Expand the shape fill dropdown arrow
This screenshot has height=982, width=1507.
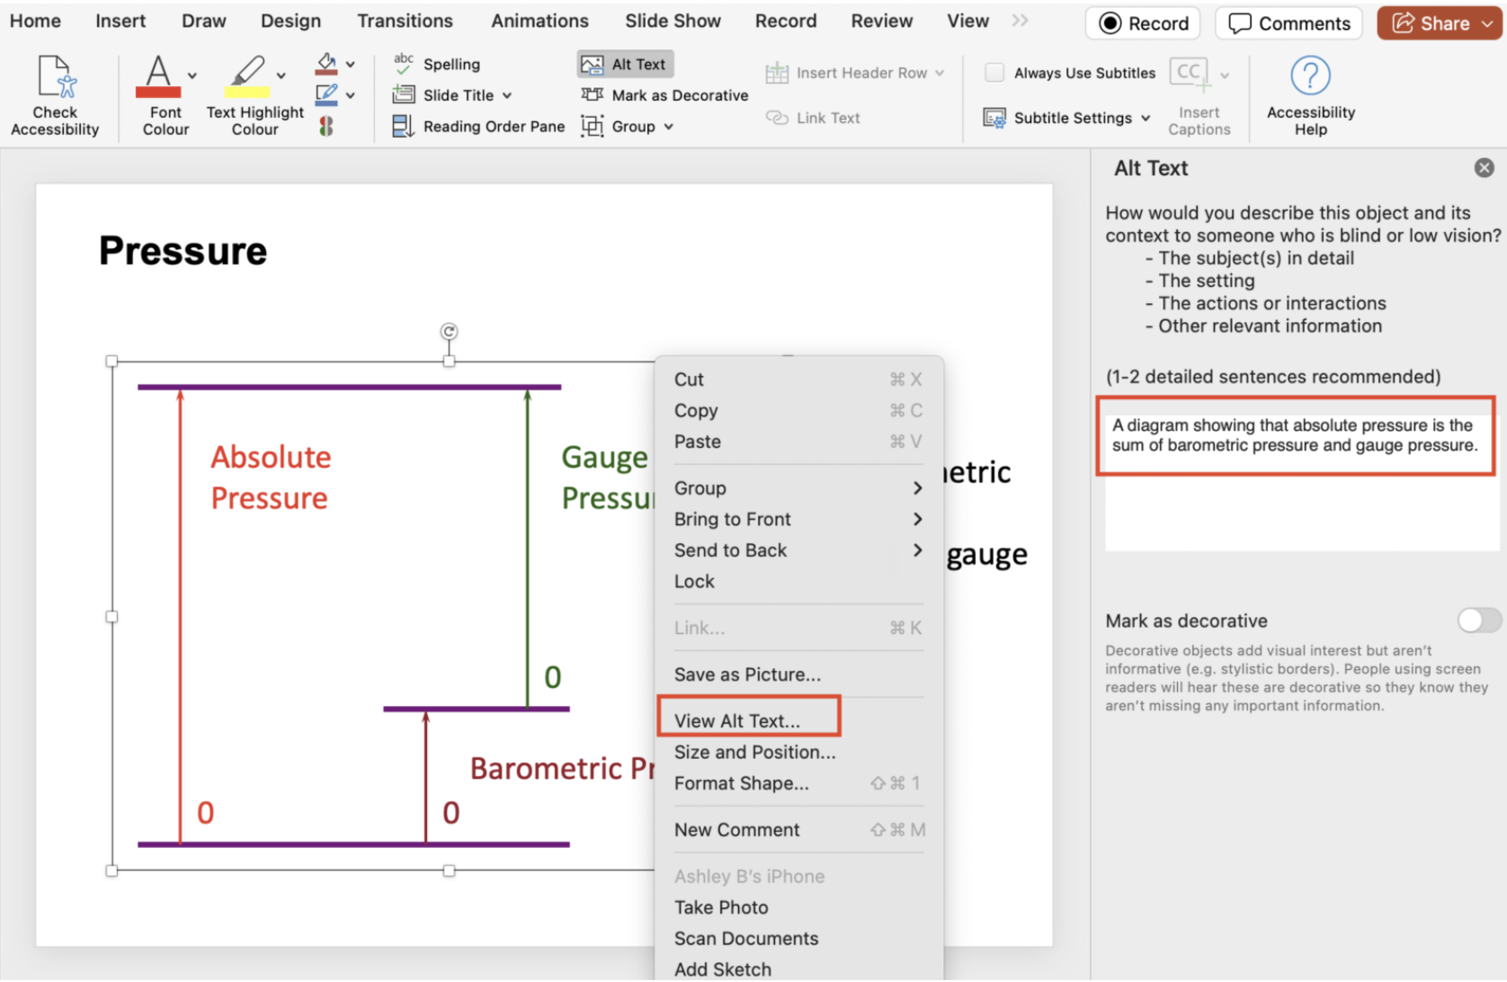click(351, 64)
